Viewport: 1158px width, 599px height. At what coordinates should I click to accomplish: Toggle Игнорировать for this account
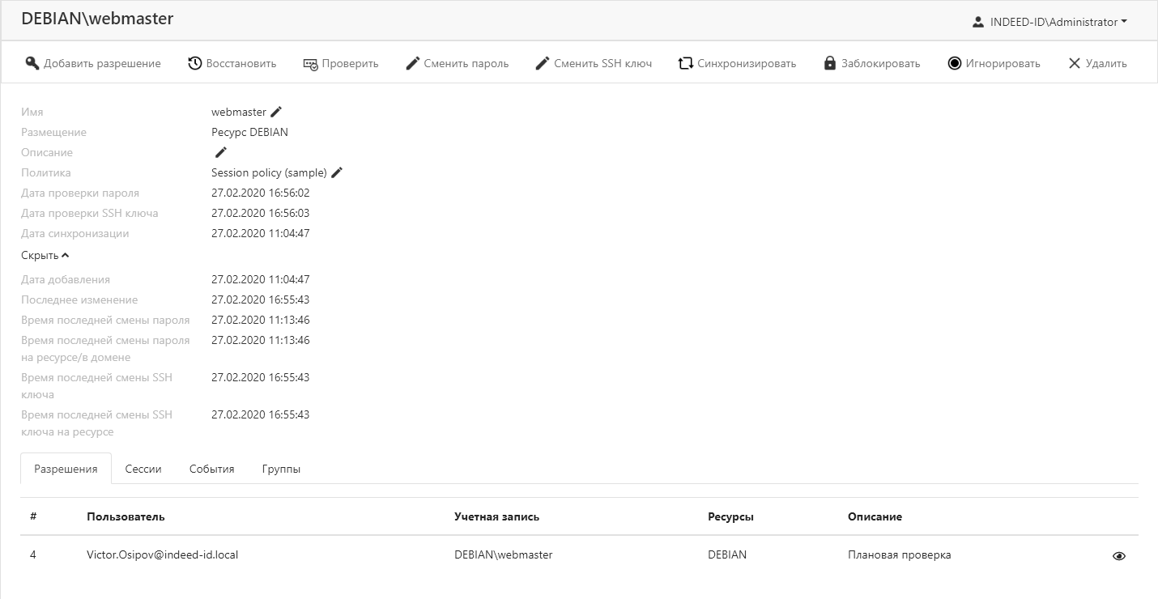click(994, 63)
